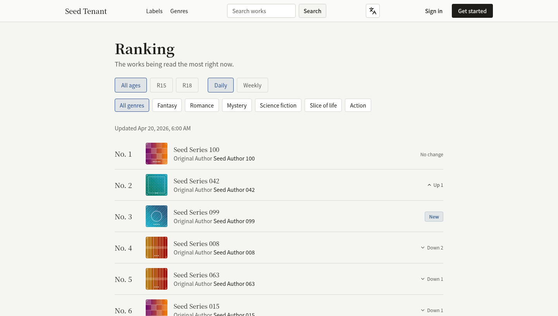Show only Fantasy genre rankings
The width and height of the screenshot is (558, 316).
167,105
